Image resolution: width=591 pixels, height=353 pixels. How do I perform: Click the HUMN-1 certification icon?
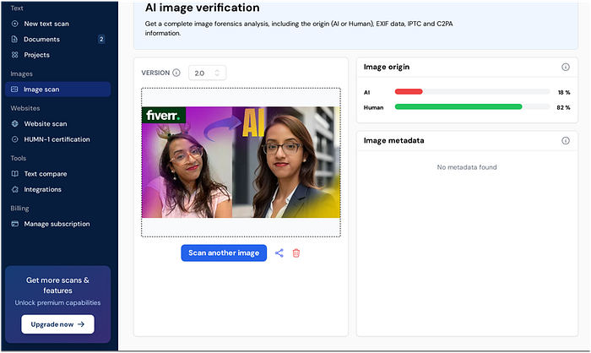tap(14, 139)
